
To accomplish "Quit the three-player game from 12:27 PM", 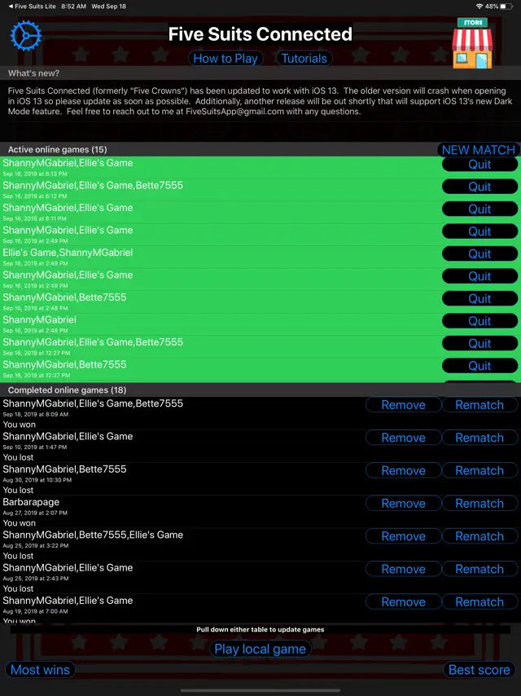I will point(479,344).
